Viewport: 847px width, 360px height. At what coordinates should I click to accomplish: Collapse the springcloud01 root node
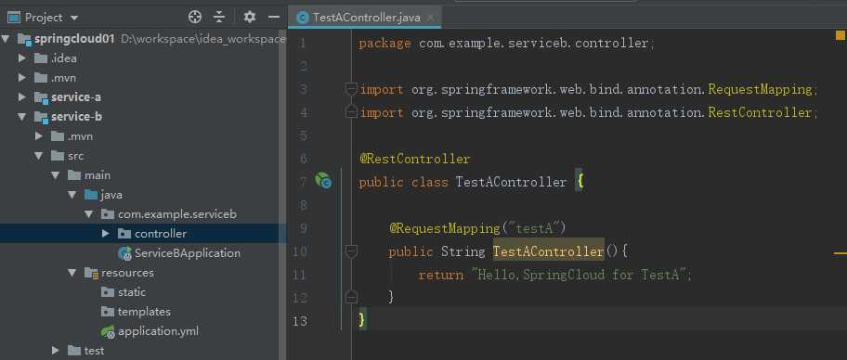(x=6, y=39)
